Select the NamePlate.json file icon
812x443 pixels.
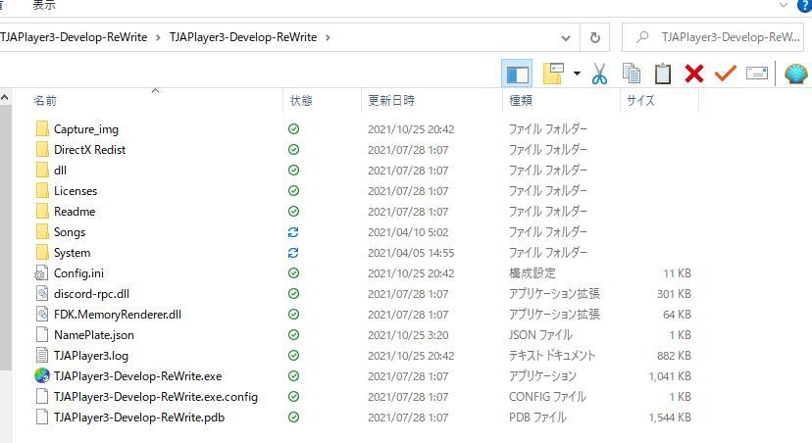(42, 335)
